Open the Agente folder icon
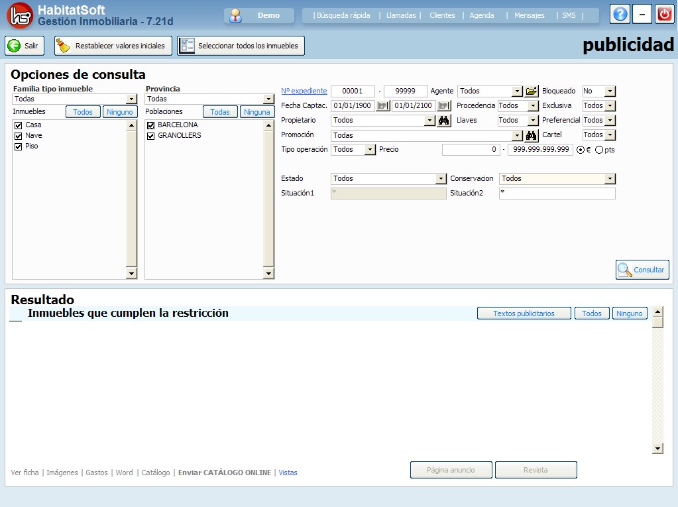The height and width of the screenshot is (507, 678). click(532, 91)
